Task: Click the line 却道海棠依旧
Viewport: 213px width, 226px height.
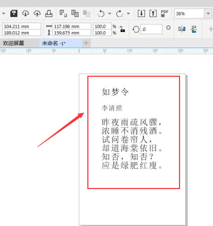Action: [x=132, y=148]
